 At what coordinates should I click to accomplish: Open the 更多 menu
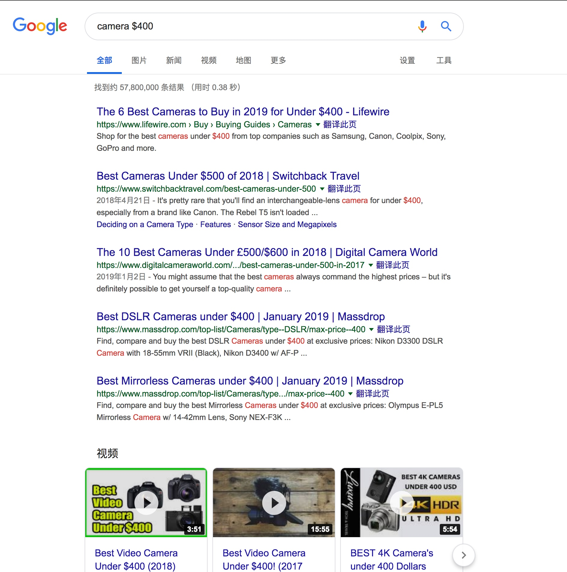click(278, 60)
